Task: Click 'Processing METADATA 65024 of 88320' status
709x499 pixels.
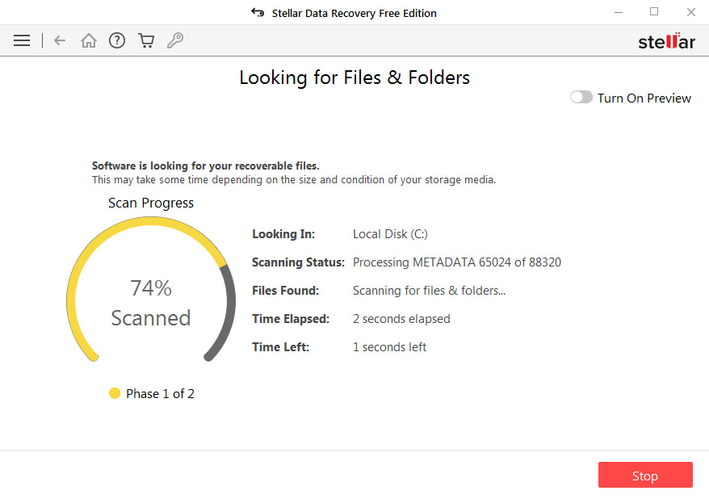Action: (457, 262)
